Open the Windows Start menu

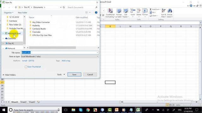4,110
